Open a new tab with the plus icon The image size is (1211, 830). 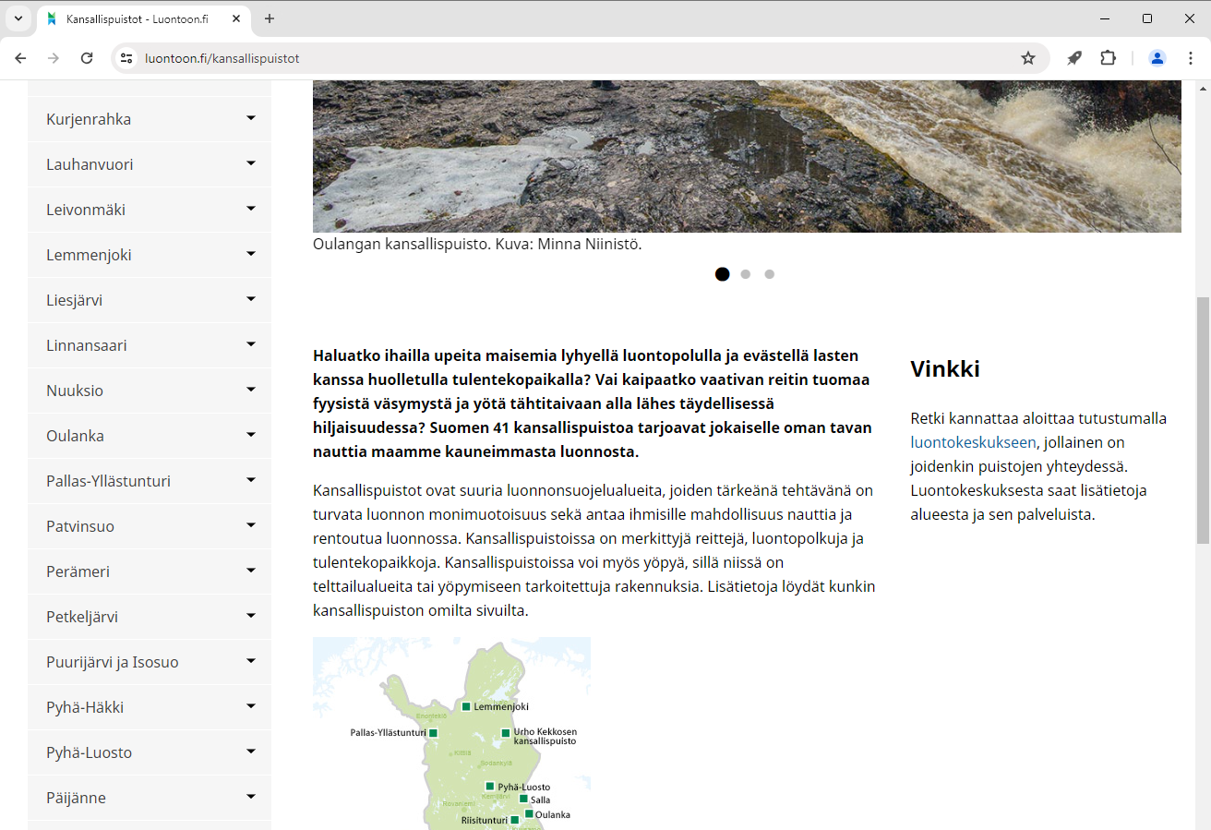coord(270,18)
